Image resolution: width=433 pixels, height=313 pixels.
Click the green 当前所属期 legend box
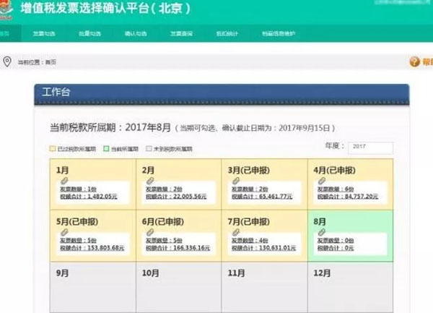[x=106, y=149]
